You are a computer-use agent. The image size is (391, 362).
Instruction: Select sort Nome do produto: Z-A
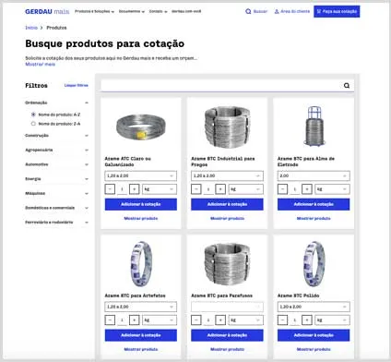(x=33, y=124)
